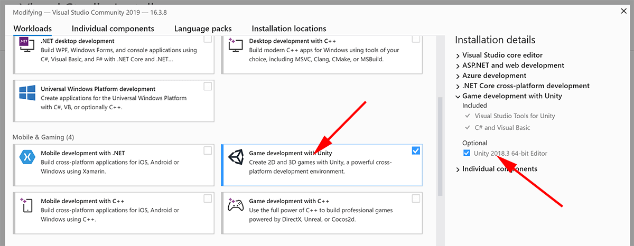The image size is (634, 246).
Task: Click the Desktop development with C++ title
Action: tap(292, 41)
